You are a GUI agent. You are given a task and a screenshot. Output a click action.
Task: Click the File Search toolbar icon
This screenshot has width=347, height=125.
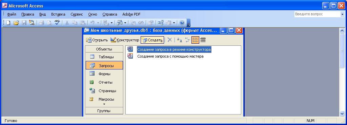pos(32,23)
